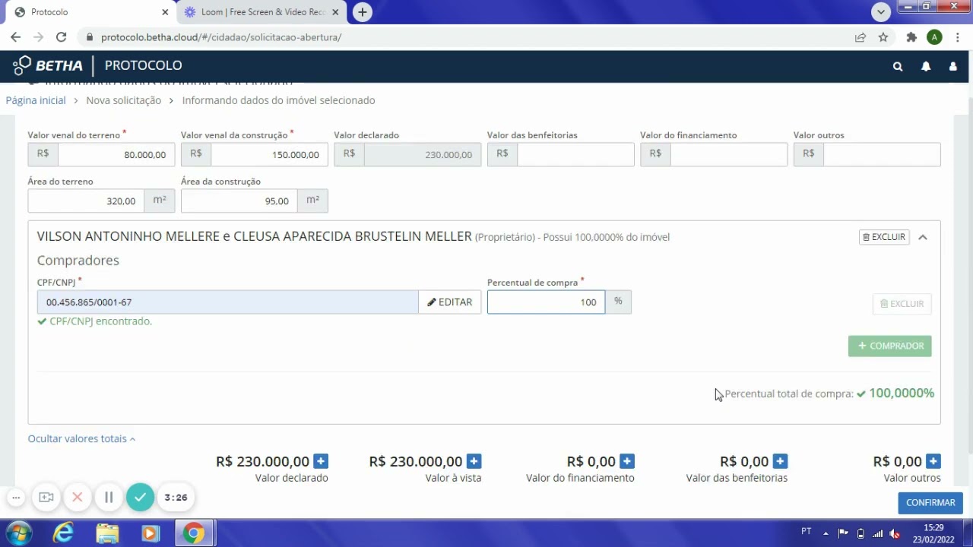973x547 pixels.
Task: Click the 100,0000% total percentage text
Action: 902,393
